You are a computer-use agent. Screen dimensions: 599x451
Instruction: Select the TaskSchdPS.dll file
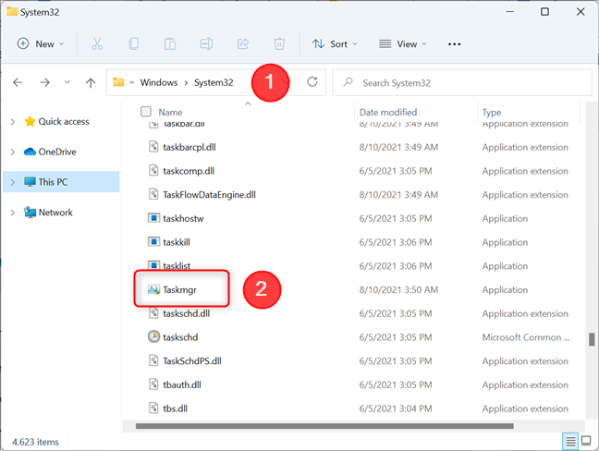click(192, 360)
